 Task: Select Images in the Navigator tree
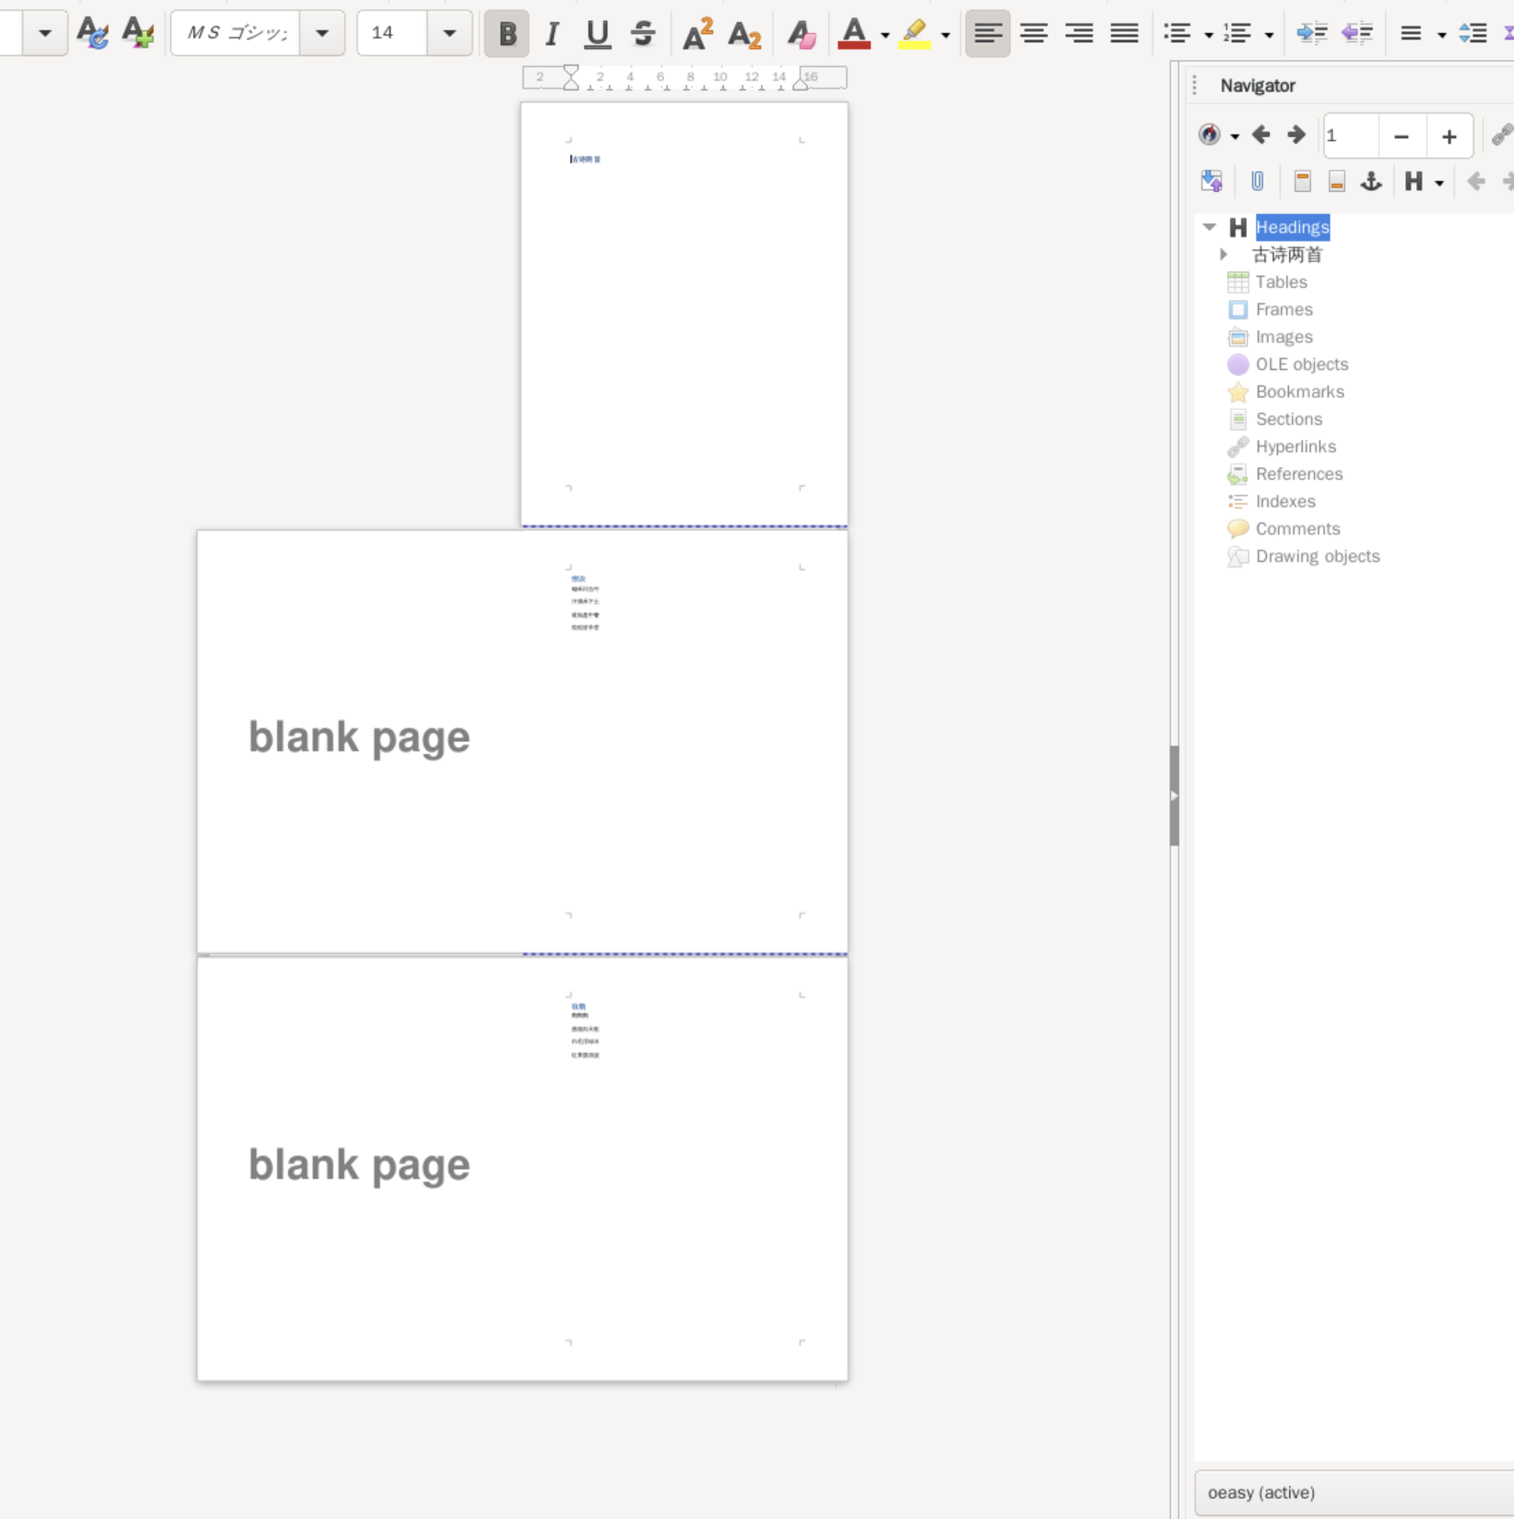1284,336
